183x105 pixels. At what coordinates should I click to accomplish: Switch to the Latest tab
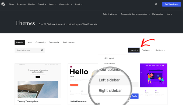29,42
